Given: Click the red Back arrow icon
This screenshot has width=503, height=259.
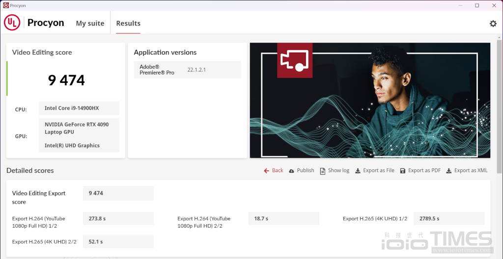Looking at the screenshot, I should (266, 171).
